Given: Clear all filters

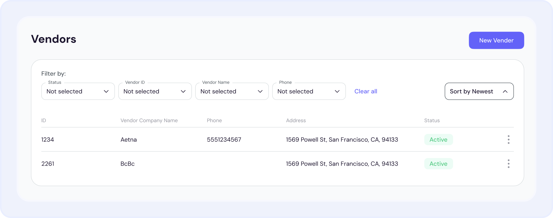Looking at the screenshot, I should pyautogui.click(x=366, y=91).
